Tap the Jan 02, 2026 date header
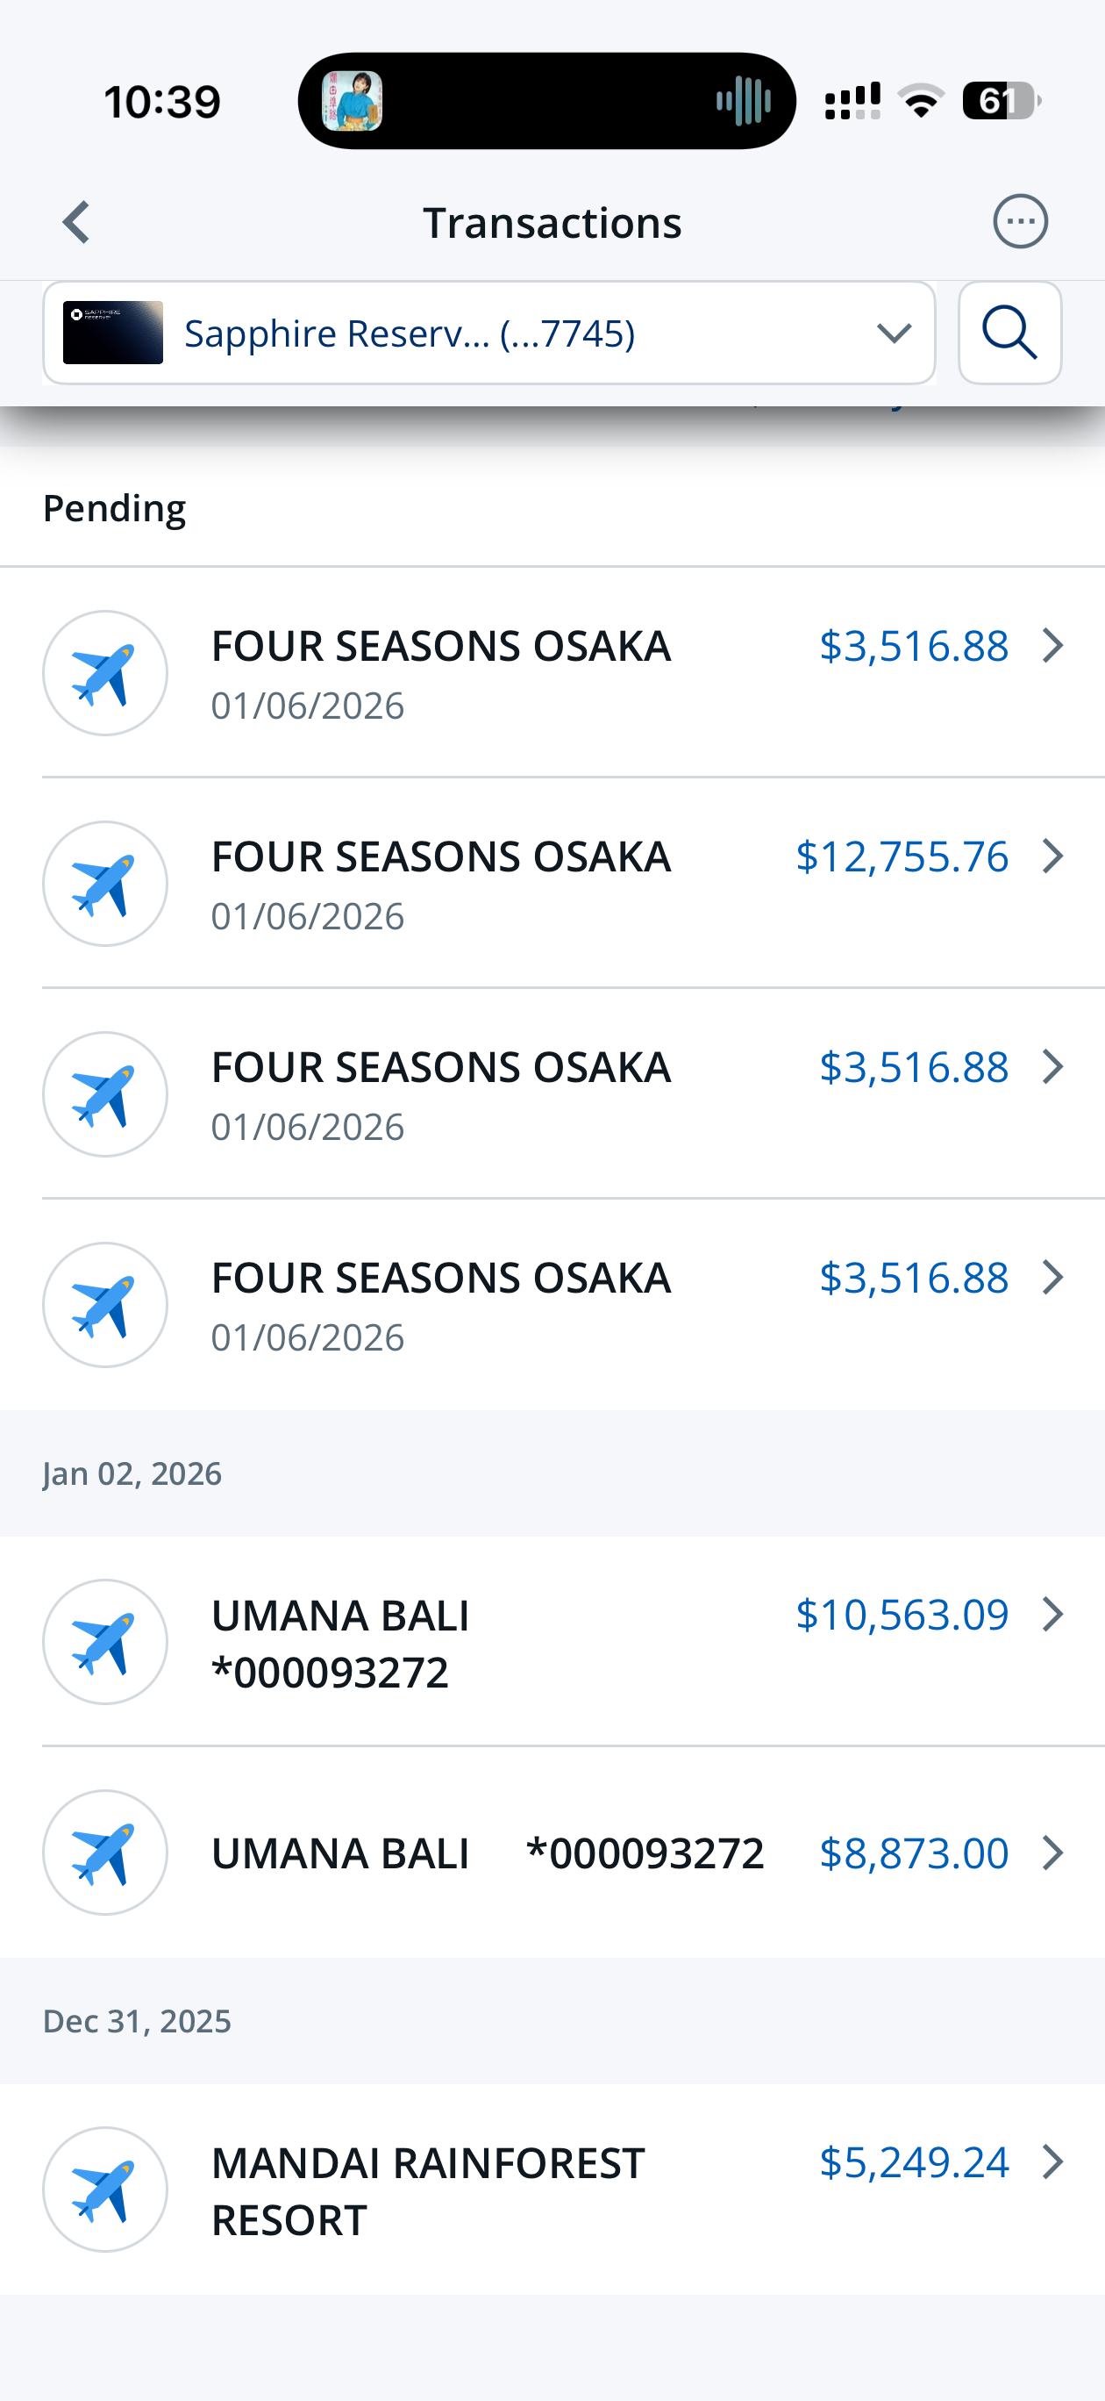 [x=132, y=1473]
